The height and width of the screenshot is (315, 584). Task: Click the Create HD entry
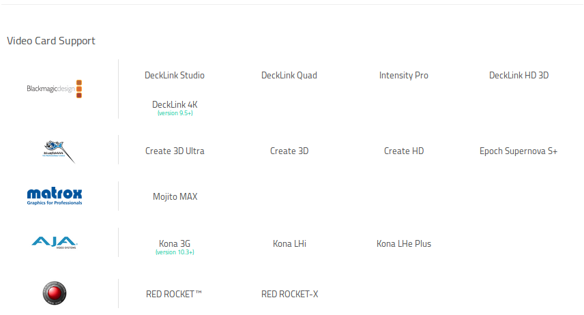click(x=404, y=151)
